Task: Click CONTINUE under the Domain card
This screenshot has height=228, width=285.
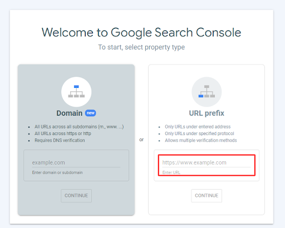Action: (x=76, y=196)
